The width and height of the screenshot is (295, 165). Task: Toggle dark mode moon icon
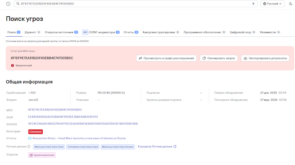(x=290, y=4)
